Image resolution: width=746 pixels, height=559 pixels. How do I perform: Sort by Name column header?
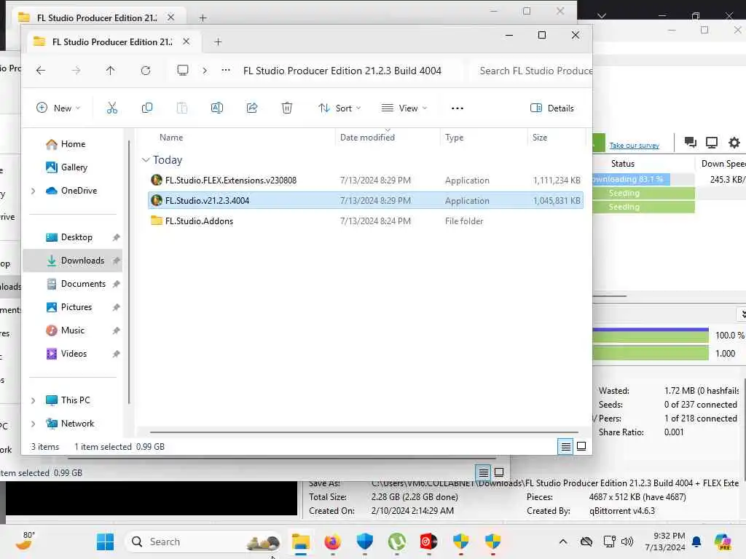pos(171,138)
